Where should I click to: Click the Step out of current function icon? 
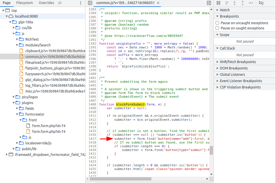point(242,3)
